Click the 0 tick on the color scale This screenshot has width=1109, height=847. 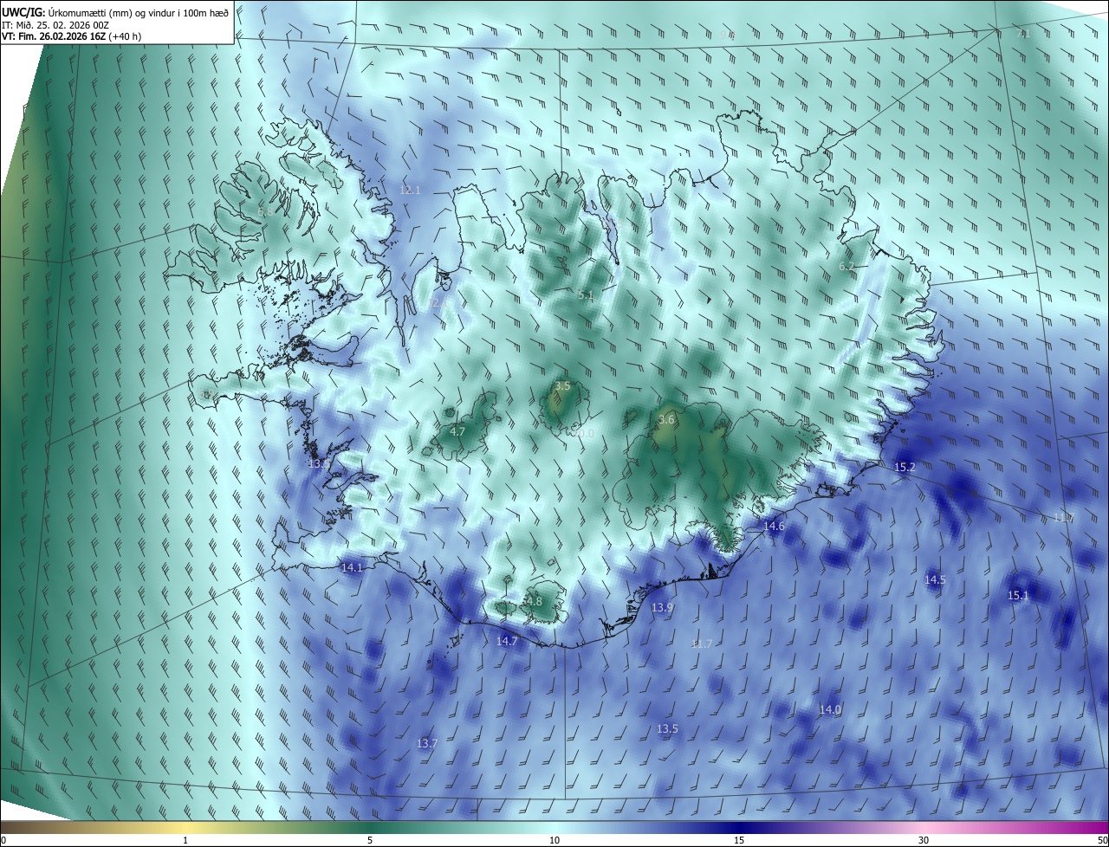click(x=3, y=840)
